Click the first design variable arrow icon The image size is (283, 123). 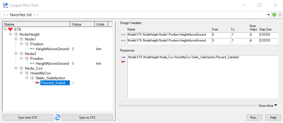pos(123,35)
